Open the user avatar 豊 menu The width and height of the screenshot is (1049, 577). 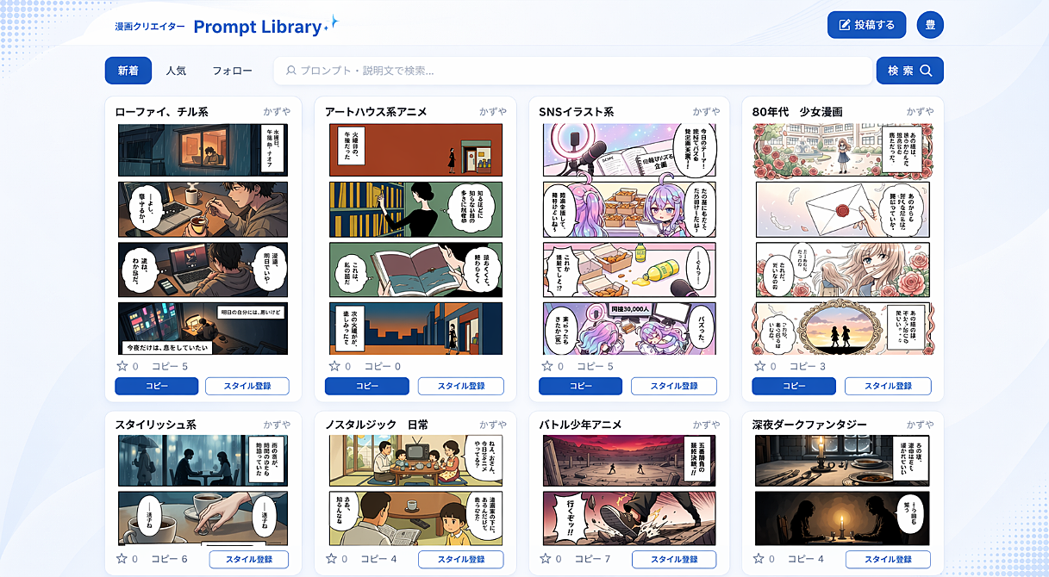930,25
